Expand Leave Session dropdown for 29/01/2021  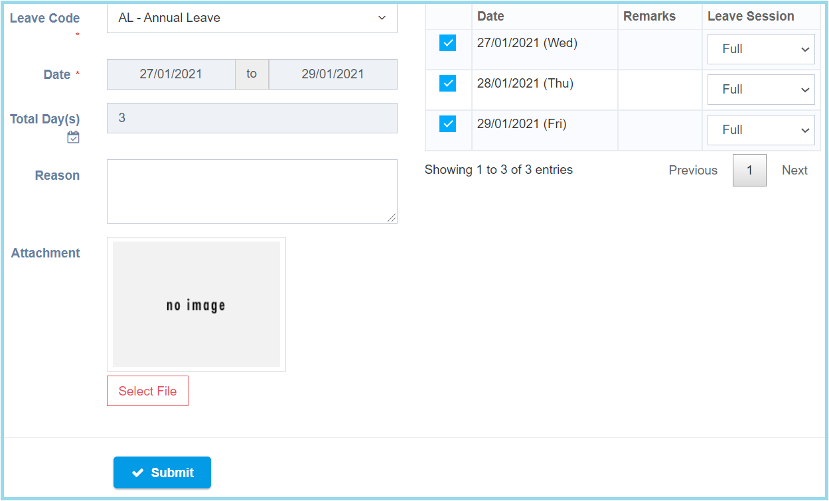coord(761,131)
